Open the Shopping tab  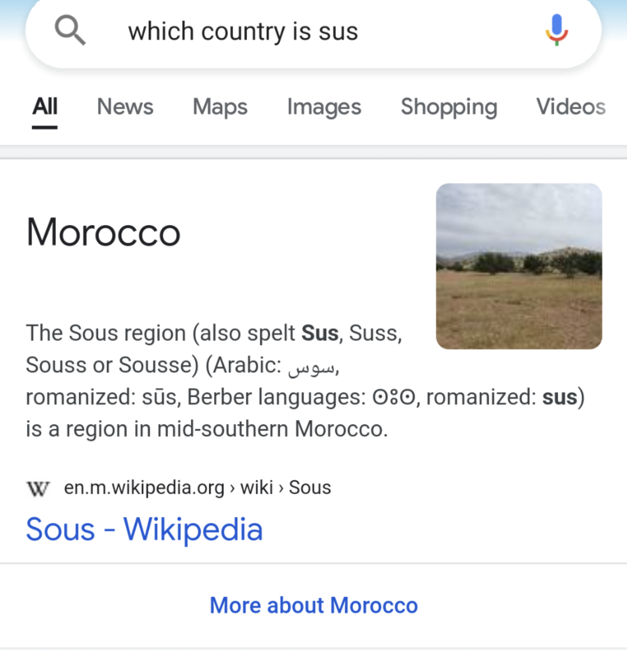pos(449,107)
